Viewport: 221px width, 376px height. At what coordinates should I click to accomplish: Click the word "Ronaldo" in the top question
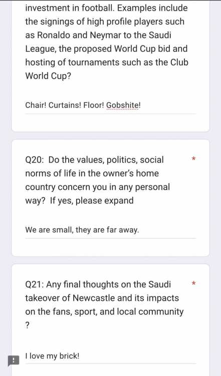(54, 35)
